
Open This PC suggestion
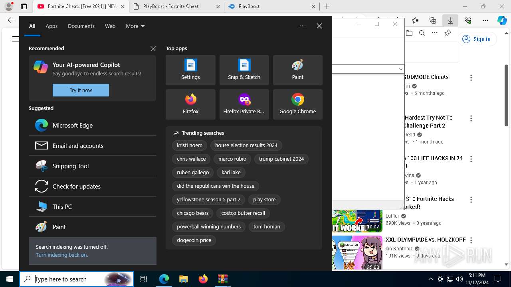click(x=92, y=206)
